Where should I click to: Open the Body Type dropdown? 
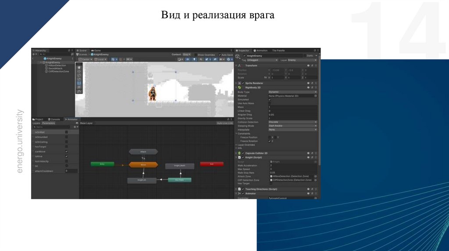pyautogui.click(x=292, y=92)
